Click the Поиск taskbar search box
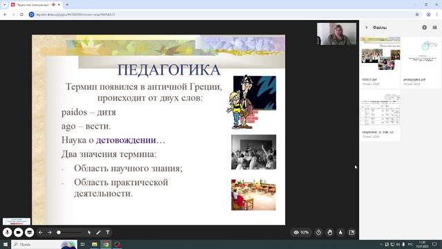 click(x=44, y=244)
